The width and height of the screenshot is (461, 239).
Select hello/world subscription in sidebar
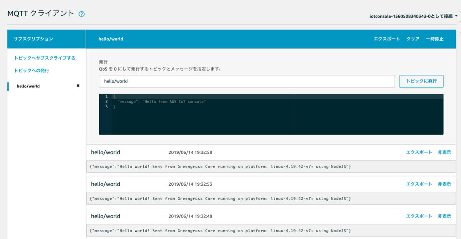coord(28,86)
